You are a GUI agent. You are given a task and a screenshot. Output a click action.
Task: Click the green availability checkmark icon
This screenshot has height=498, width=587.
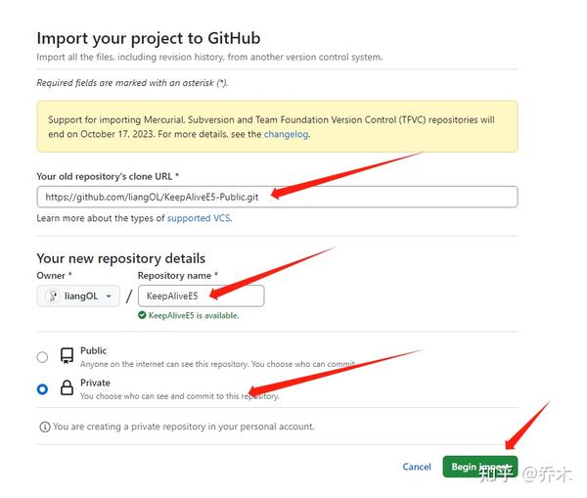142,315
